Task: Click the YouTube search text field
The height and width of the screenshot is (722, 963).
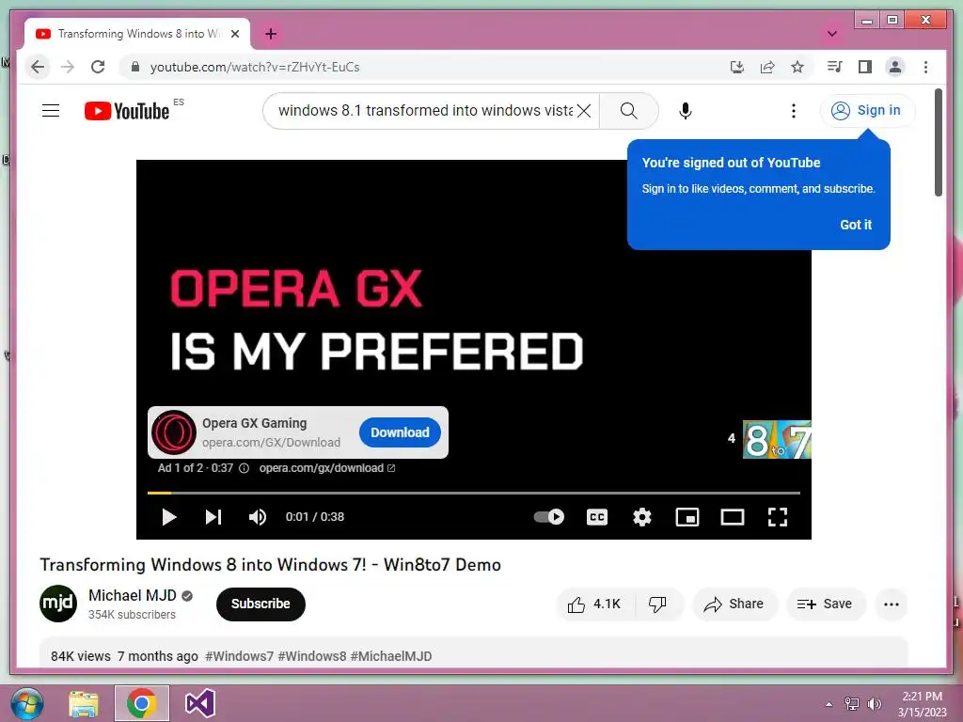Action: [425, 111]
